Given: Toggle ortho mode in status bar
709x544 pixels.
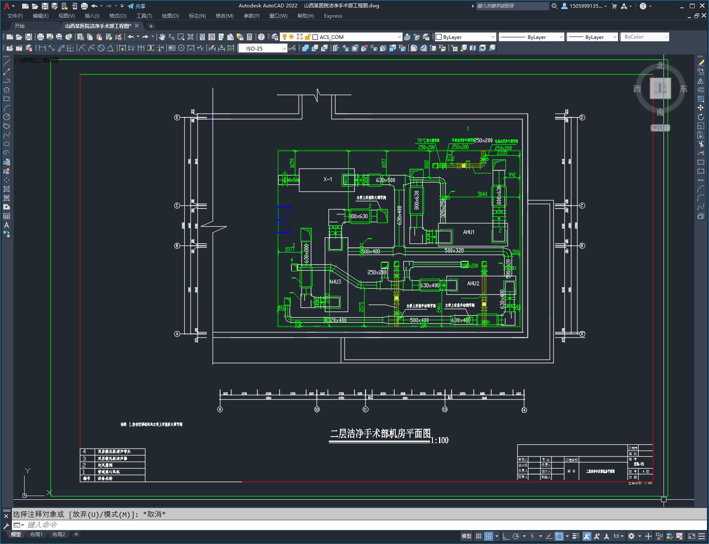Looking at the screenshot, I should coord(506,536).
